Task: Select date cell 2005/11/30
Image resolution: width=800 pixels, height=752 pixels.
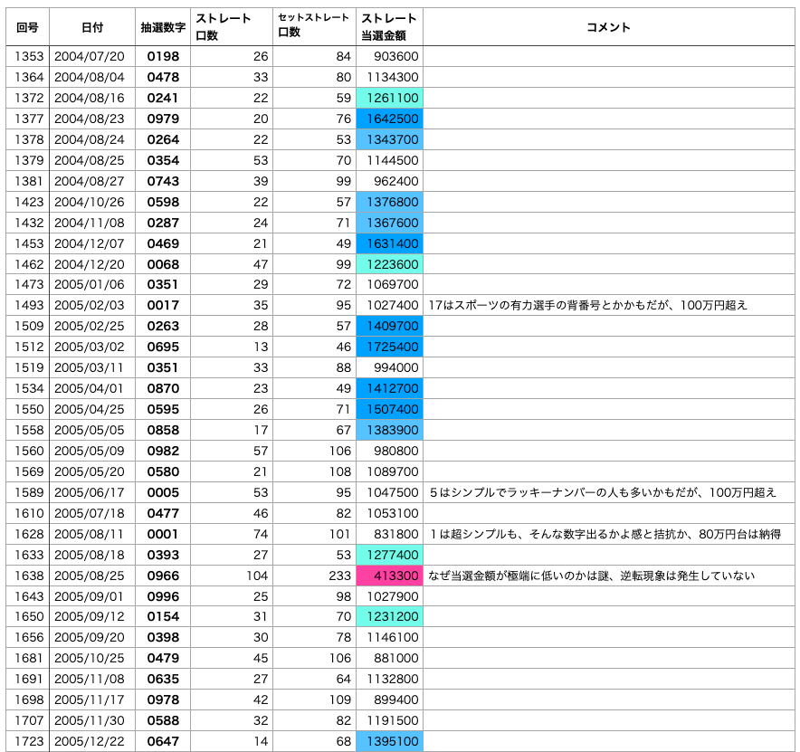Action: coord(92,720)
